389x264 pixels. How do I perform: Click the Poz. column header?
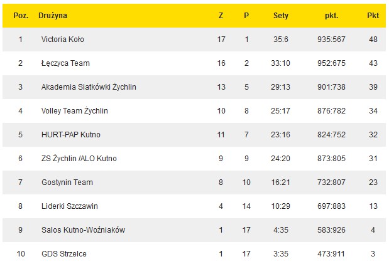point(20,15)
